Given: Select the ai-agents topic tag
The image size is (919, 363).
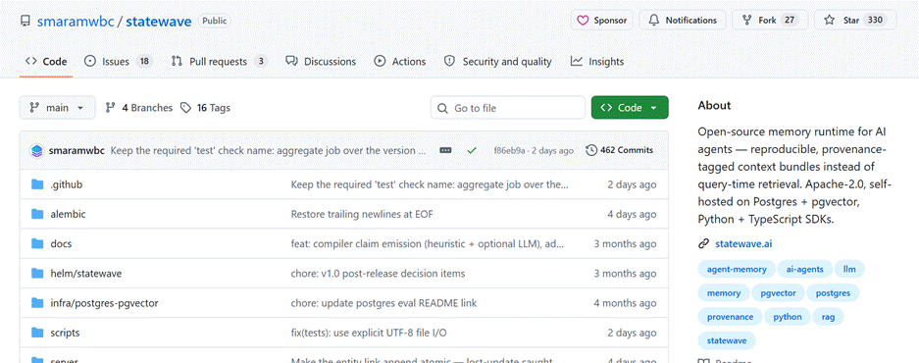Looking at the screenshot, I should (804, 269).
